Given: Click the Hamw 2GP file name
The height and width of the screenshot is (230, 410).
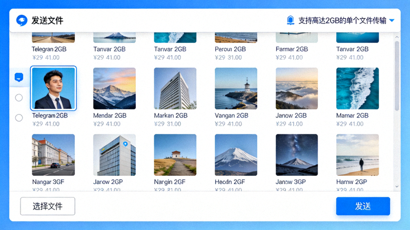Looking at the screenshot, I should coord(352,182).
